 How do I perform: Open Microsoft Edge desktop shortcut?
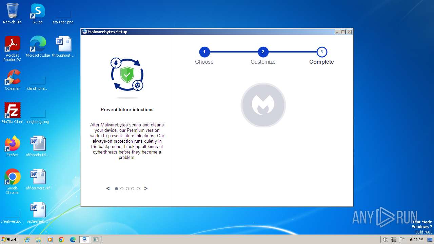tap(38, 47)
